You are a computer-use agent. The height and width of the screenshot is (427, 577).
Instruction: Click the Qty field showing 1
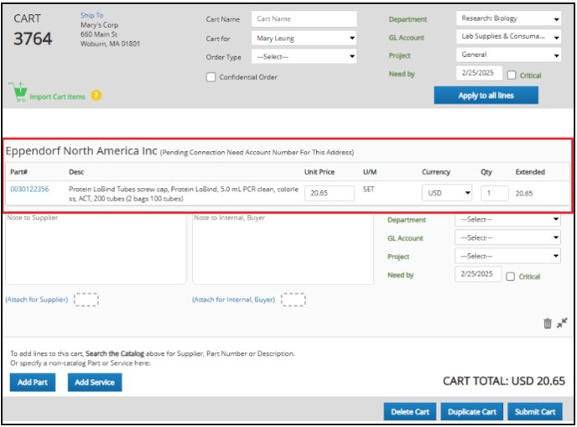495,193
